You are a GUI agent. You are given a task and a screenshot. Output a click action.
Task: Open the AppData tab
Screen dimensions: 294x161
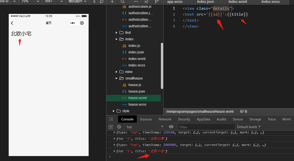coord(203,119)
